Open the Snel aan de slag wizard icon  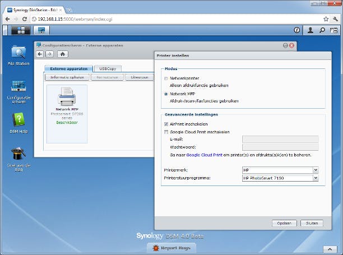pyautogui.click(x=18, y=159)
